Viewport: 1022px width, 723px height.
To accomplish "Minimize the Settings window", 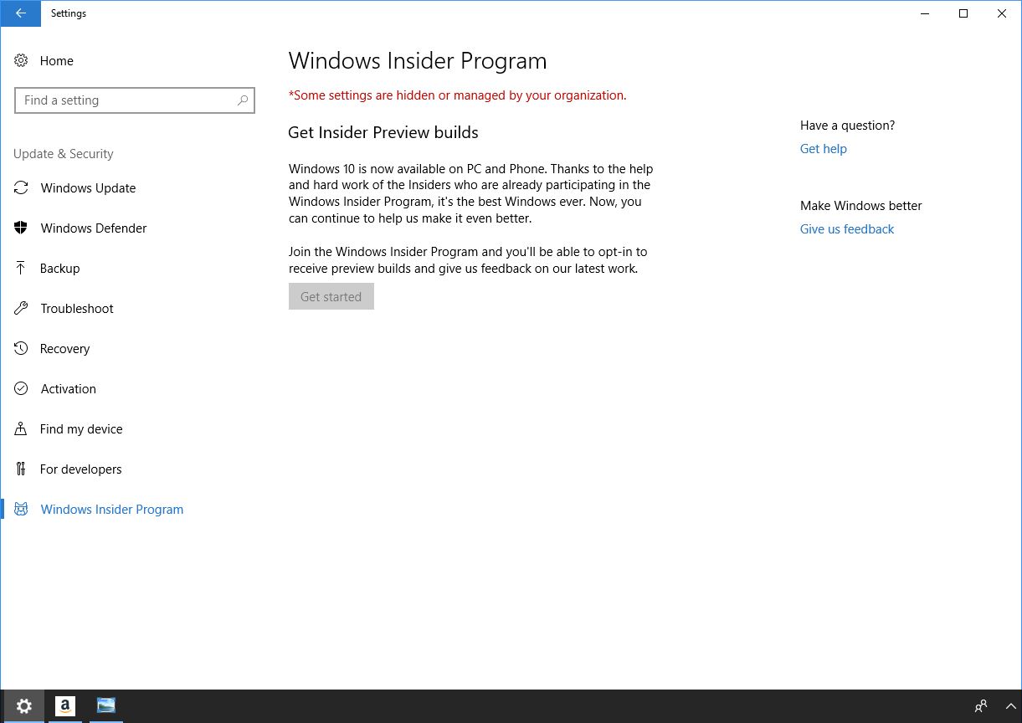I will (x=925, y=13).
